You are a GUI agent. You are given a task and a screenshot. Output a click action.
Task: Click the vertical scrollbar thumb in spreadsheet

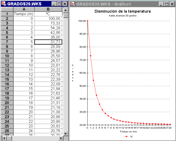(65, 15)
